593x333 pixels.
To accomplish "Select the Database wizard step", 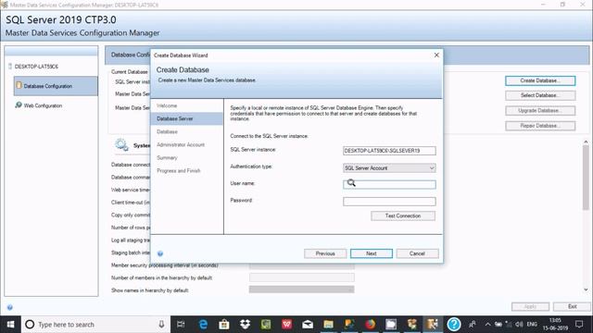I will point(167,131).
